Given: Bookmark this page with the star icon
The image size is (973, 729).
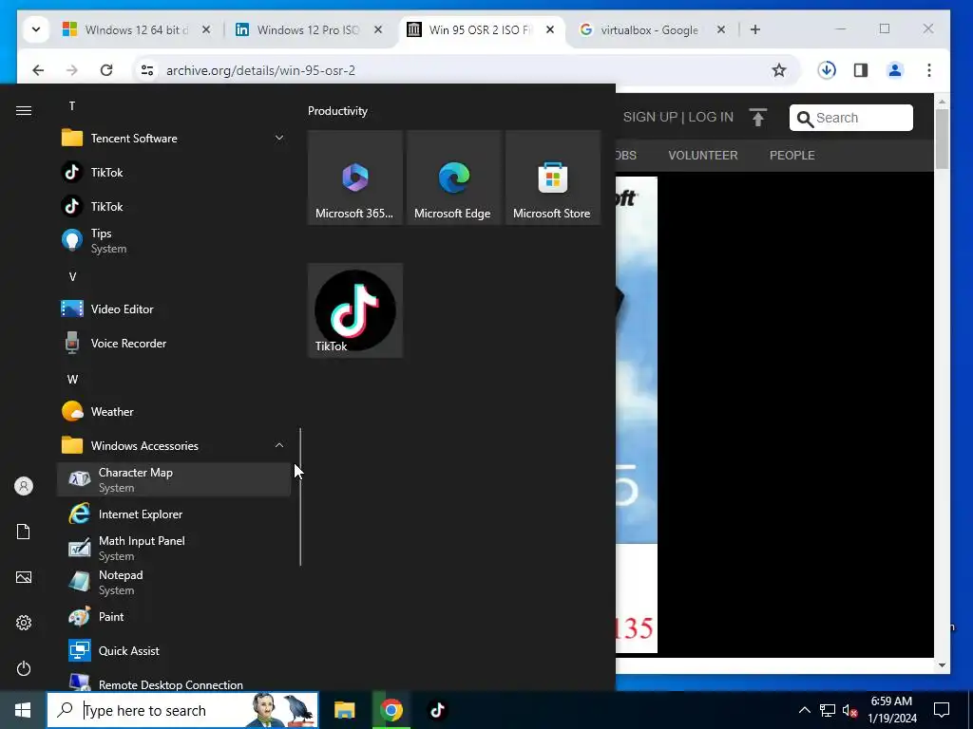Looking at the screenshot, I should coord(779,70).
